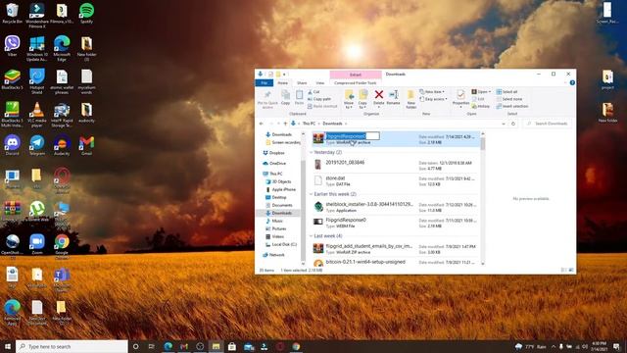This screenshot has height=353, width=627.
Task: Select the store.dat file
Action: tap(395, 180)
